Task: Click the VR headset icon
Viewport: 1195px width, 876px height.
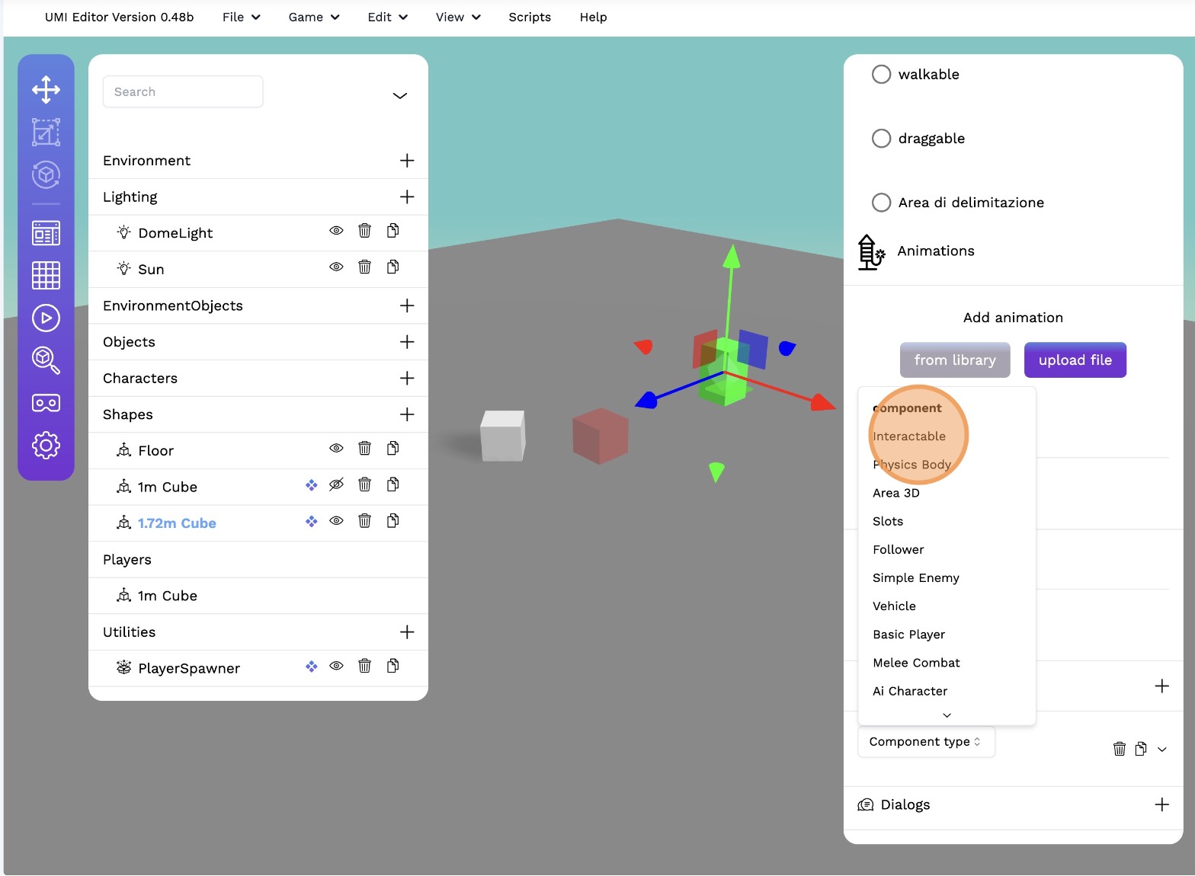Action: click(46, 403)
